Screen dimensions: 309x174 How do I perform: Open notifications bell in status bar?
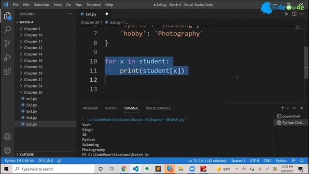pos(302,160)
